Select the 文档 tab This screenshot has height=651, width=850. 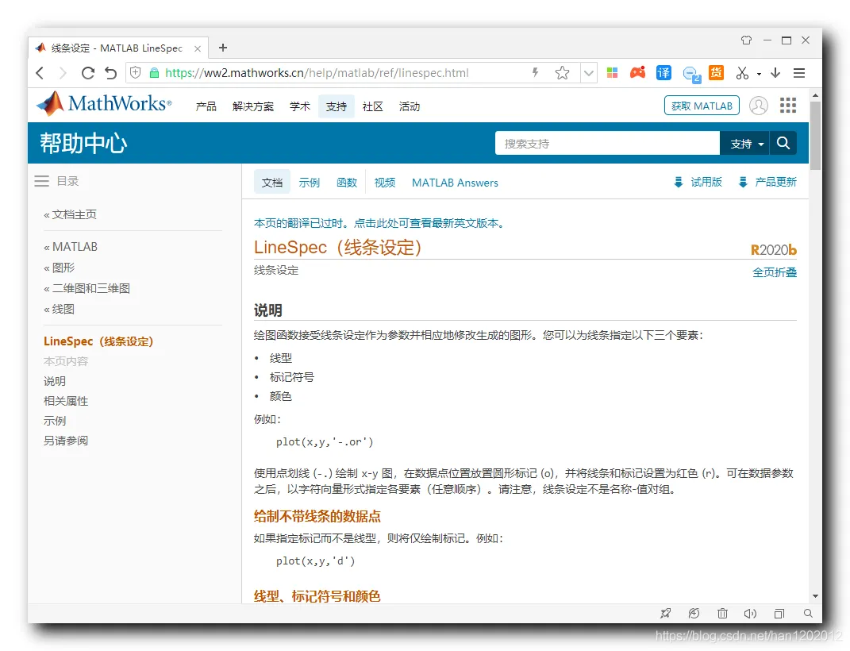pos(272,182)
